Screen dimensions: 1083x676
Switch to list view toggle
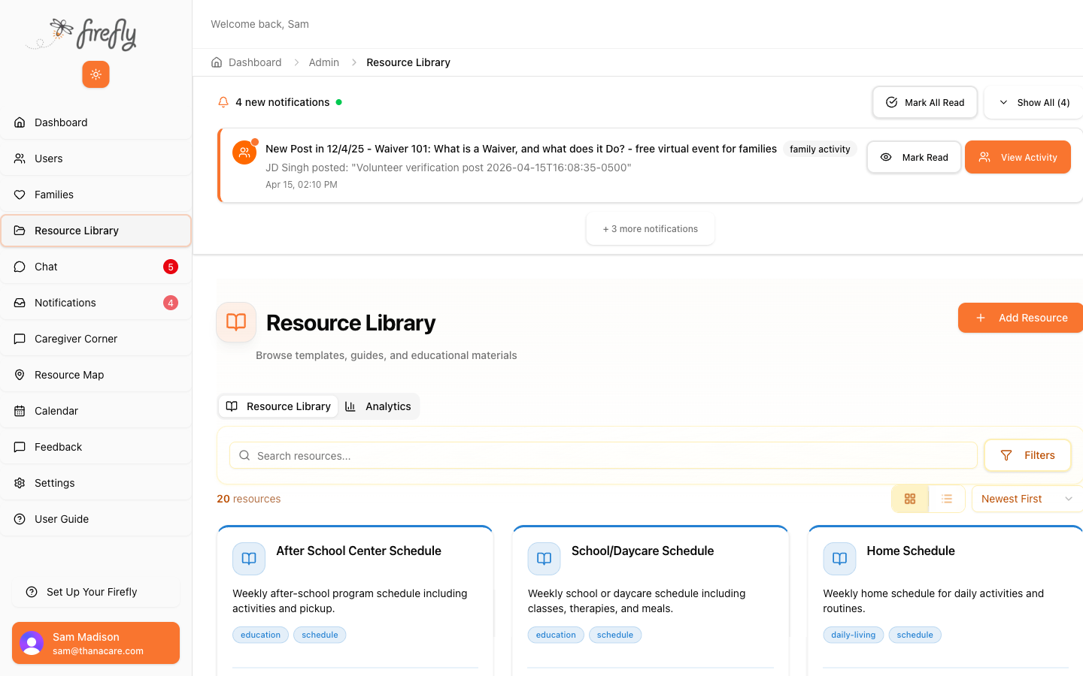coord(947,499)
